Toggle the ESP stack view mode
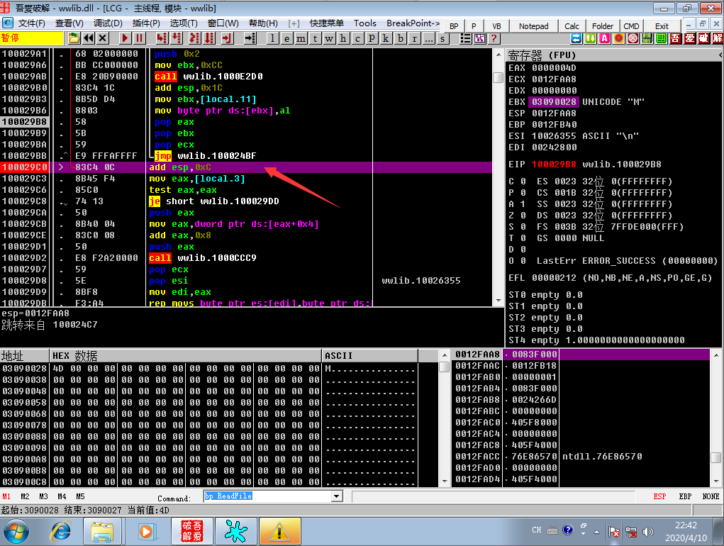 [x=659, y=496]
